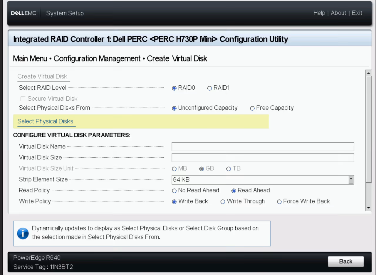Focus the Virtual Disk Size field
Image resolution: width=376 pixels, height=275 pixels.
(x=263, y=157)
